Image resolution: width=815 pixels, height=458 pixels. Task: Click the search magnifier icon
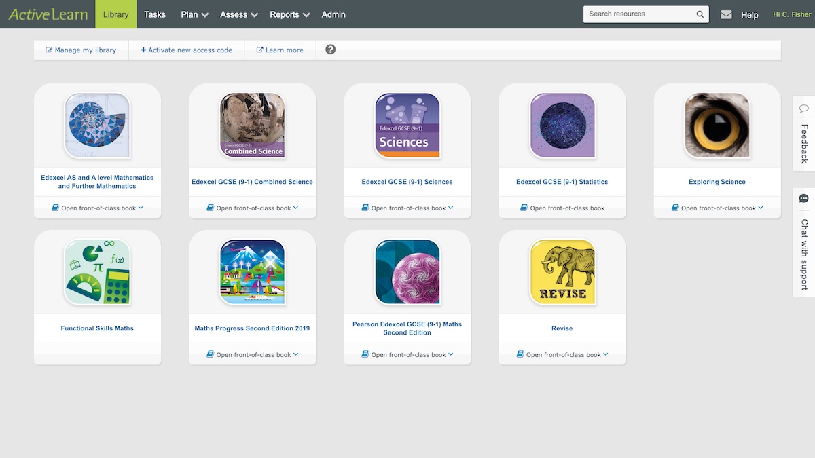(x=700, y=14)
